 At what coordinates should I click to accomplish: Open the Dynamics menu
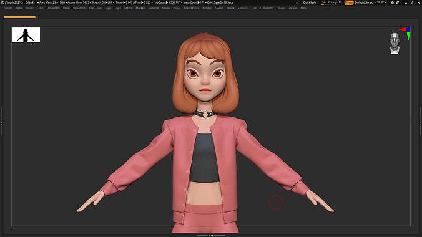[x=79, y=8]
